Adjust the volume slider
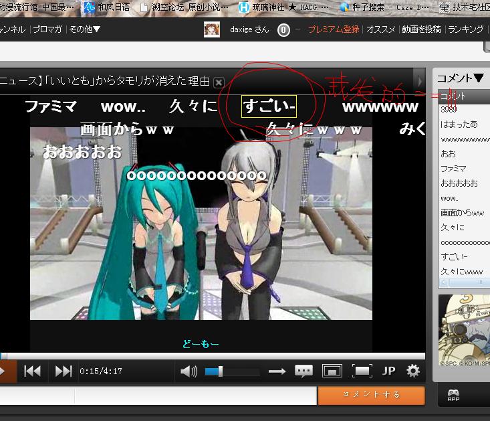The image size is (490, 421). (x=232, y=371)
